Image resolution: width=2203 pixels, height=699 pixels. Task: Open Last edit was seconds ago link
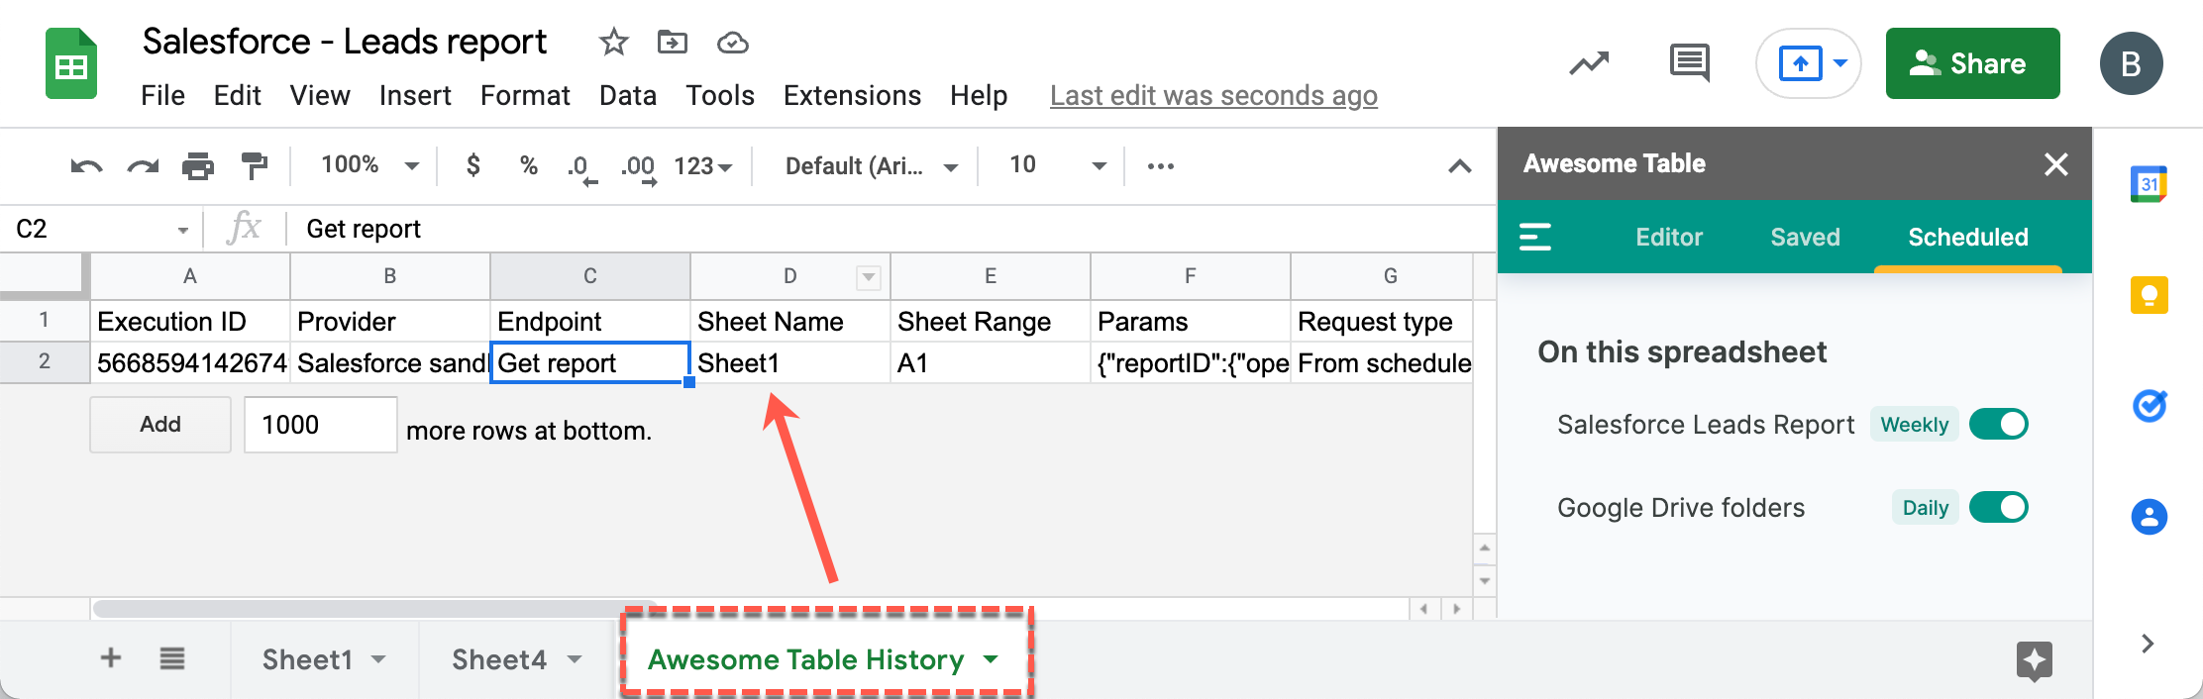[1213, 96]
